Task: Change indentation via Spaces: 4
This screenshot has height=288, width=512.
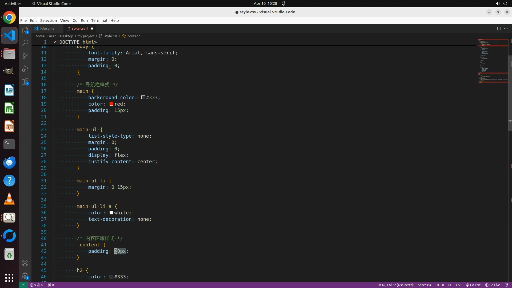Action: click(x=424, y=285)
